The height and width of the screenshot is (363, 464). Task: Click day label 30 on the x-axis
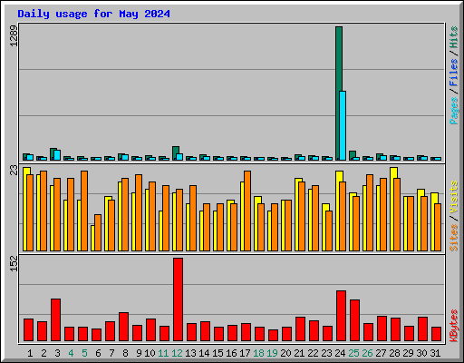tap(421, 353)
